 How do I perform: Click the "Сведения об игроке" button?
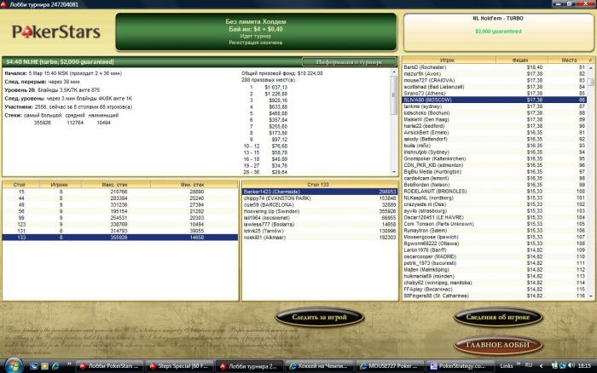pyautogui.click(x=497, y=317)
